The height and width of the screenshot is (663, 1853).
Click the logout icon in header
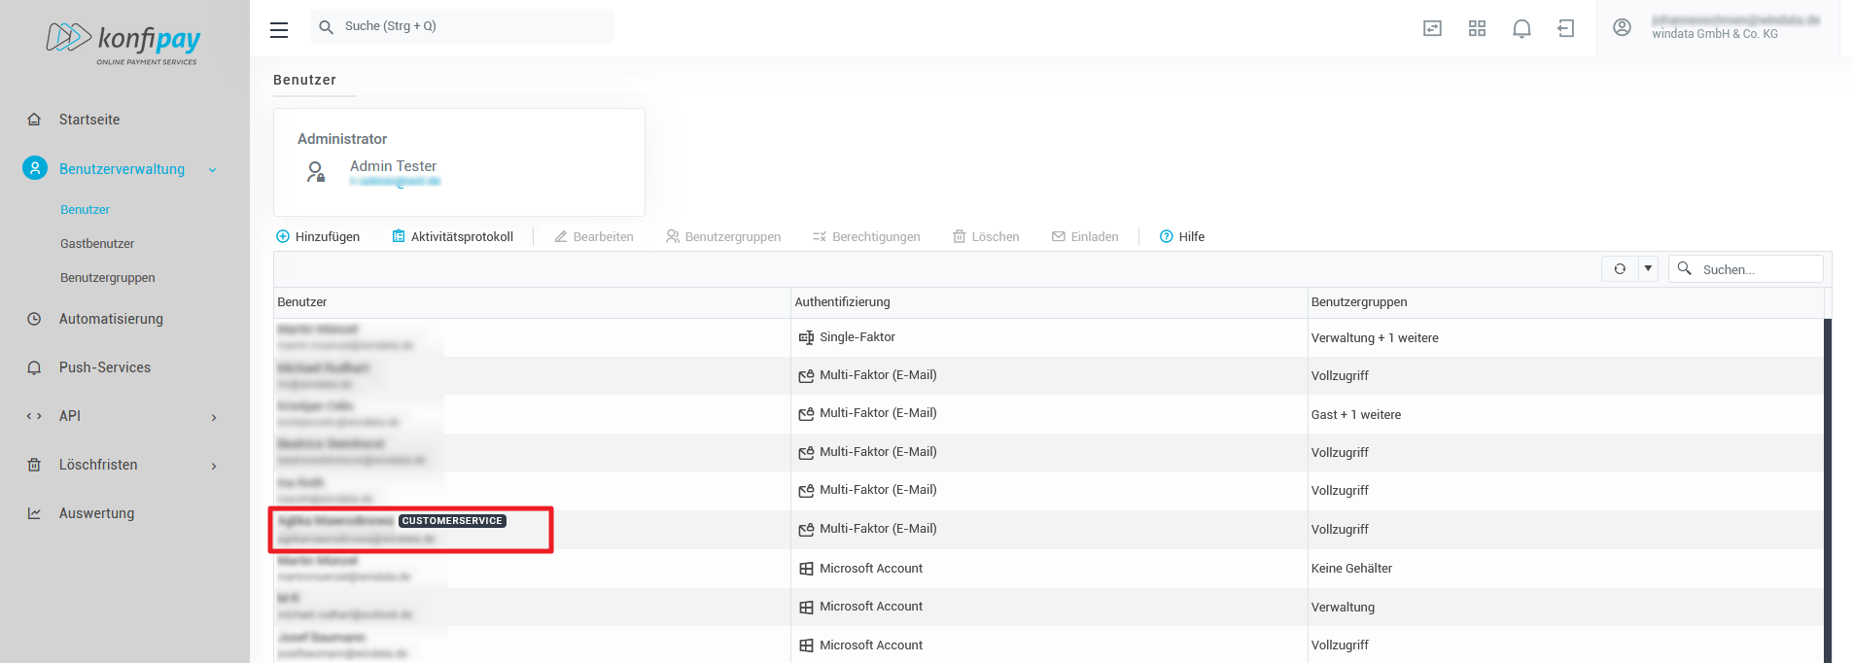coord(1566,28)
